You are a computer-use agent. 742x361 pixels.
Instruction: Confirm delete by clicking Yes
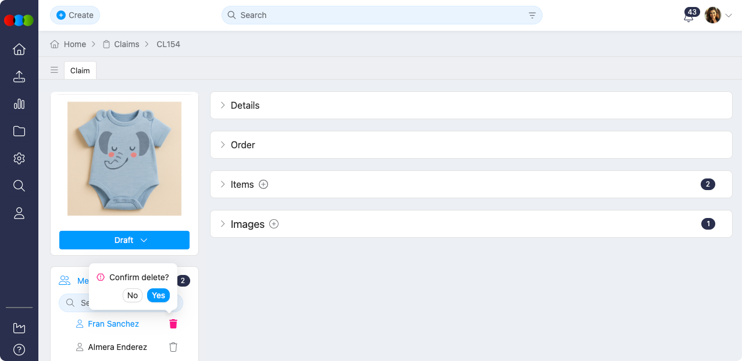158,295
